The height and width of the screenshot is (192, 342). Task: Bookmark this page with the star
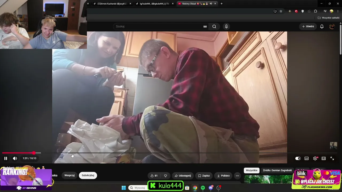[x=281, y=11]
